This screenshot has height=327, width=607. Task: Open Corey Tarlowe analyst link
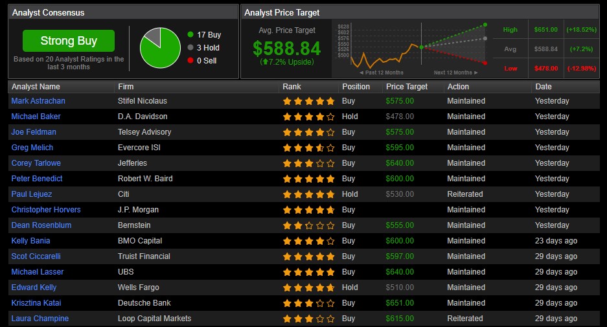(x=36, y=163)
